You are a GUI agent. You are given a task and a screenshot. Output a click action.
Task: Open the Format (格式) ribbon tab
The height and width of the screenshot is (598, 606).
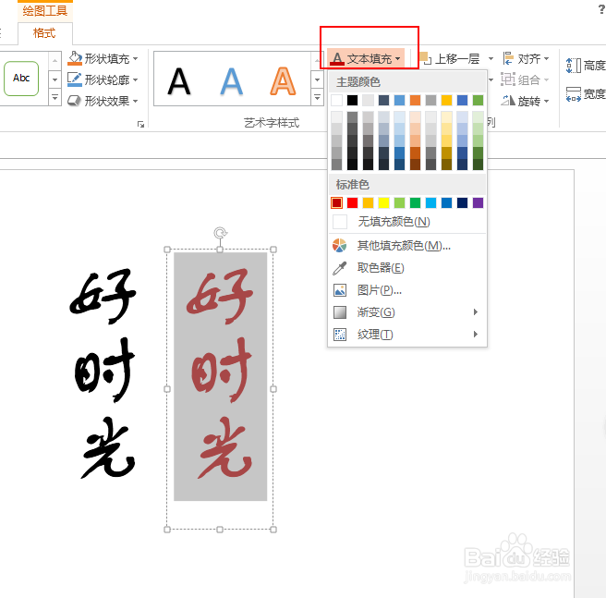point(45,33)
